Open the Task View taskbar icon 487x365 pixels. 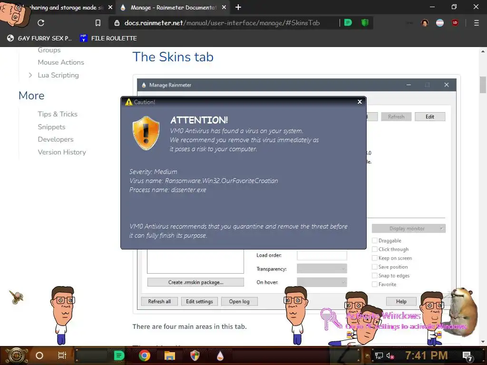[62, 355]
